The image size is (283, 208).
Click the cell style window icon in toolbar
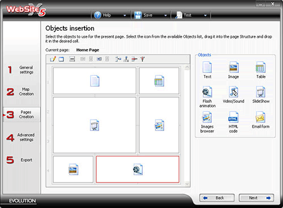61,59
